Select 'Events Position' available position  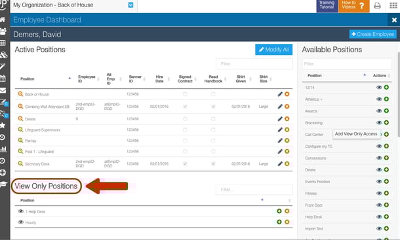pyautogui.click(x=317, y=181)
